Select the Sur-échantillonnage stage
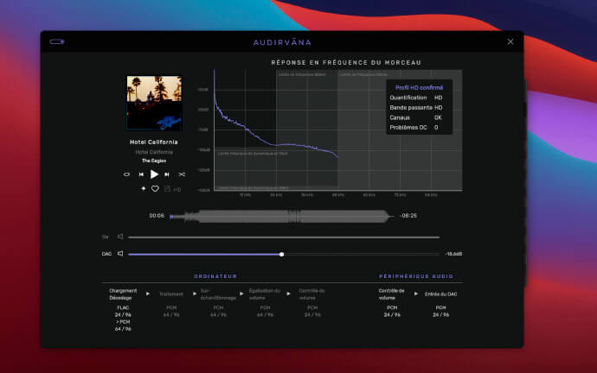The image size is (597, 373). [x=218, y=294]
